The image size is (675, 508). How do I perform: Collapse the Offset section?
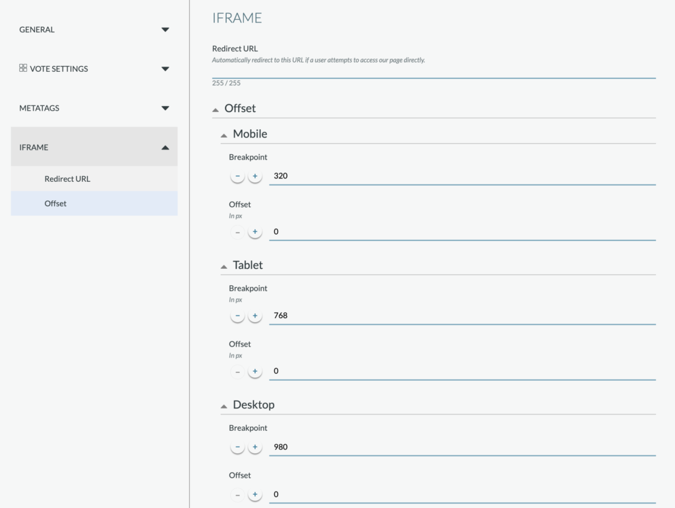point(216,109)
